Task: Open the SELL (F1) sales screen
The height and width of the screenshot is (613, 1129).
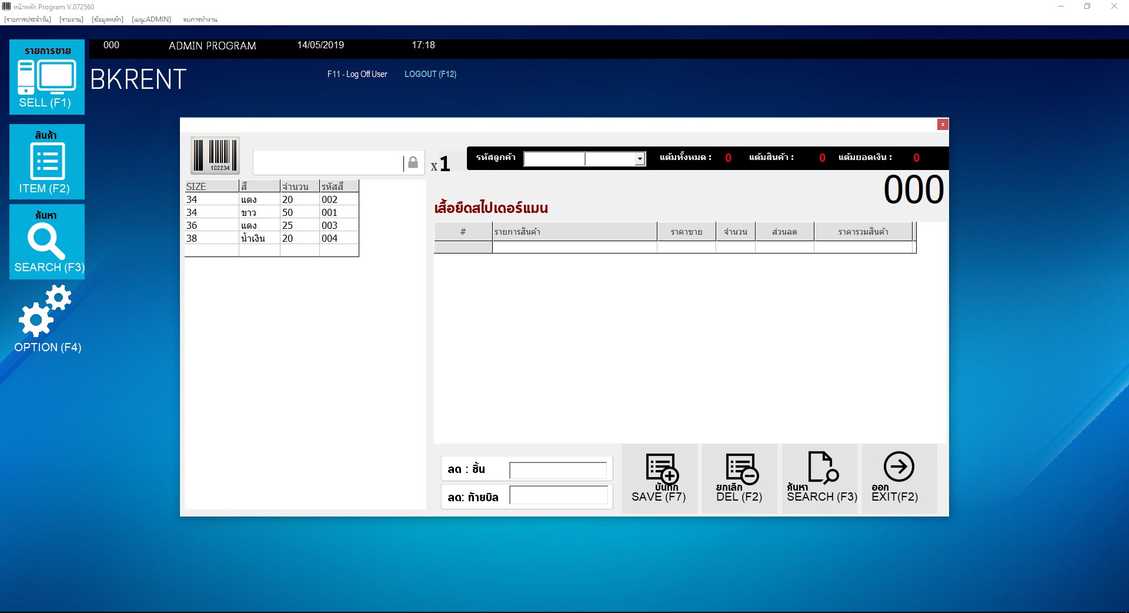Action: click(47, 77)
